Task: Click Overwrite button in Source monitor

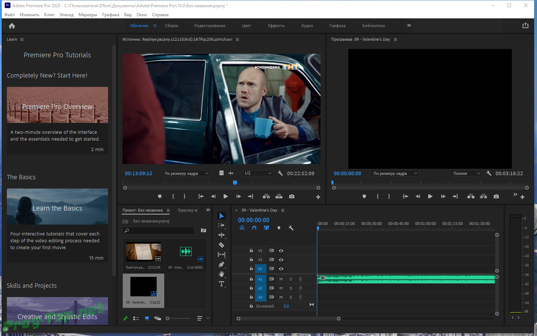Action: [x=279, y=196]
